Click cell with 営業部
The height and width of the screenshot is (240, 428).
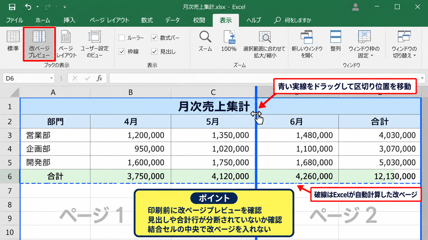(x=55, y=135)
